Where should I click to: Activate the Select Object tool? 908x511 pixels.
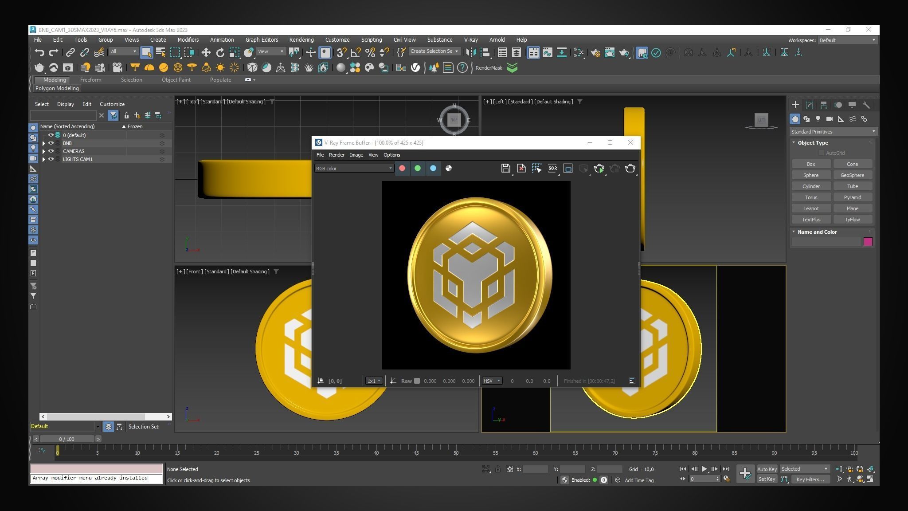pyautogui.click(x=146, y=53)
